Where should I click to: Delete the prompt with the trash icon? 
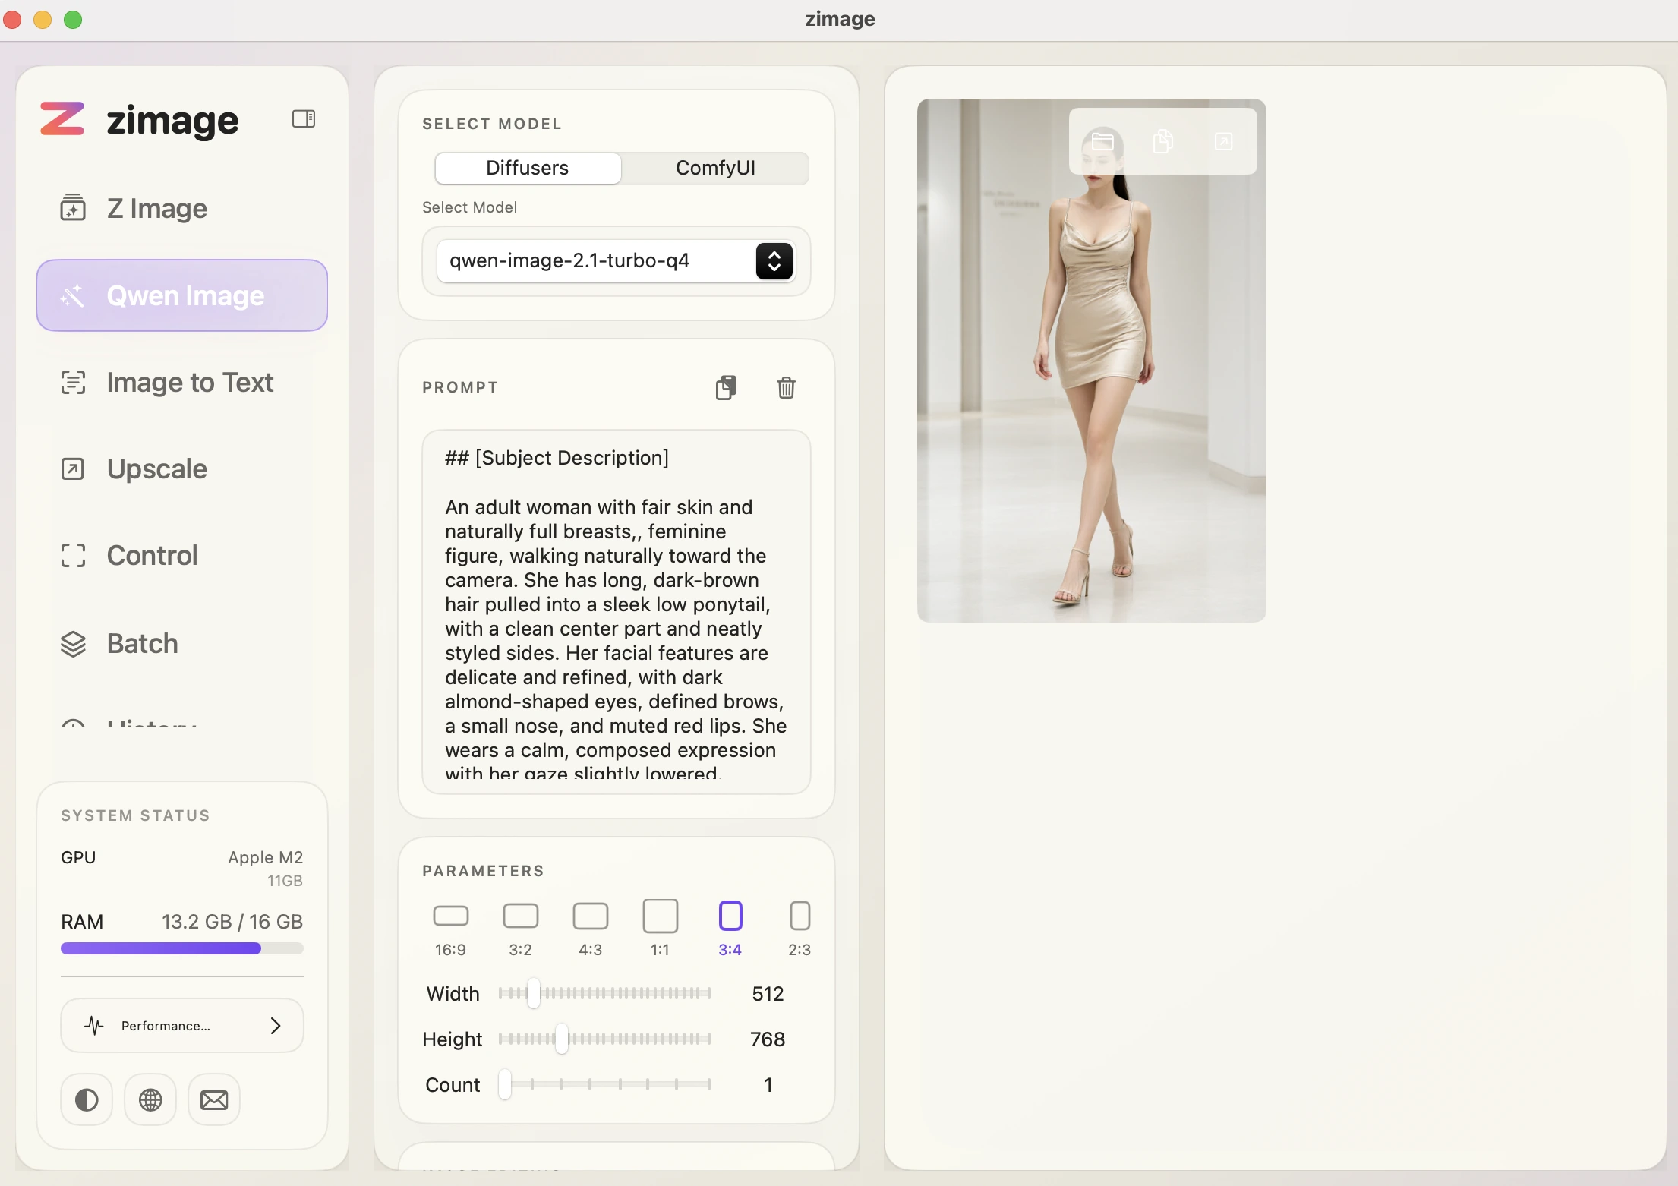(x=787, y=387)
